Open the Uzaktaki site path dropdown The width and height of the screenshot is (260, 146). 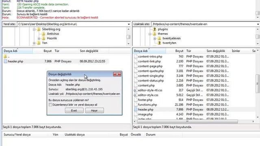click(x=258, y=24)
